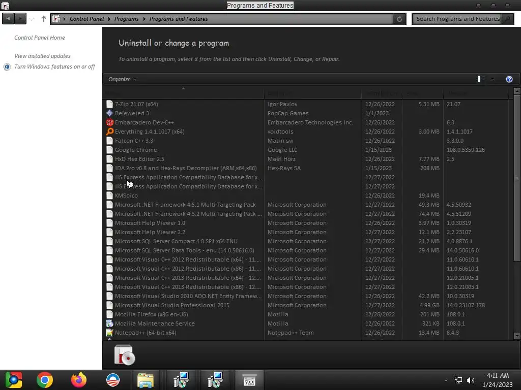Show hidden tray icons with the arrow
This screenshot has height=390, width=521.
point(446,380)
